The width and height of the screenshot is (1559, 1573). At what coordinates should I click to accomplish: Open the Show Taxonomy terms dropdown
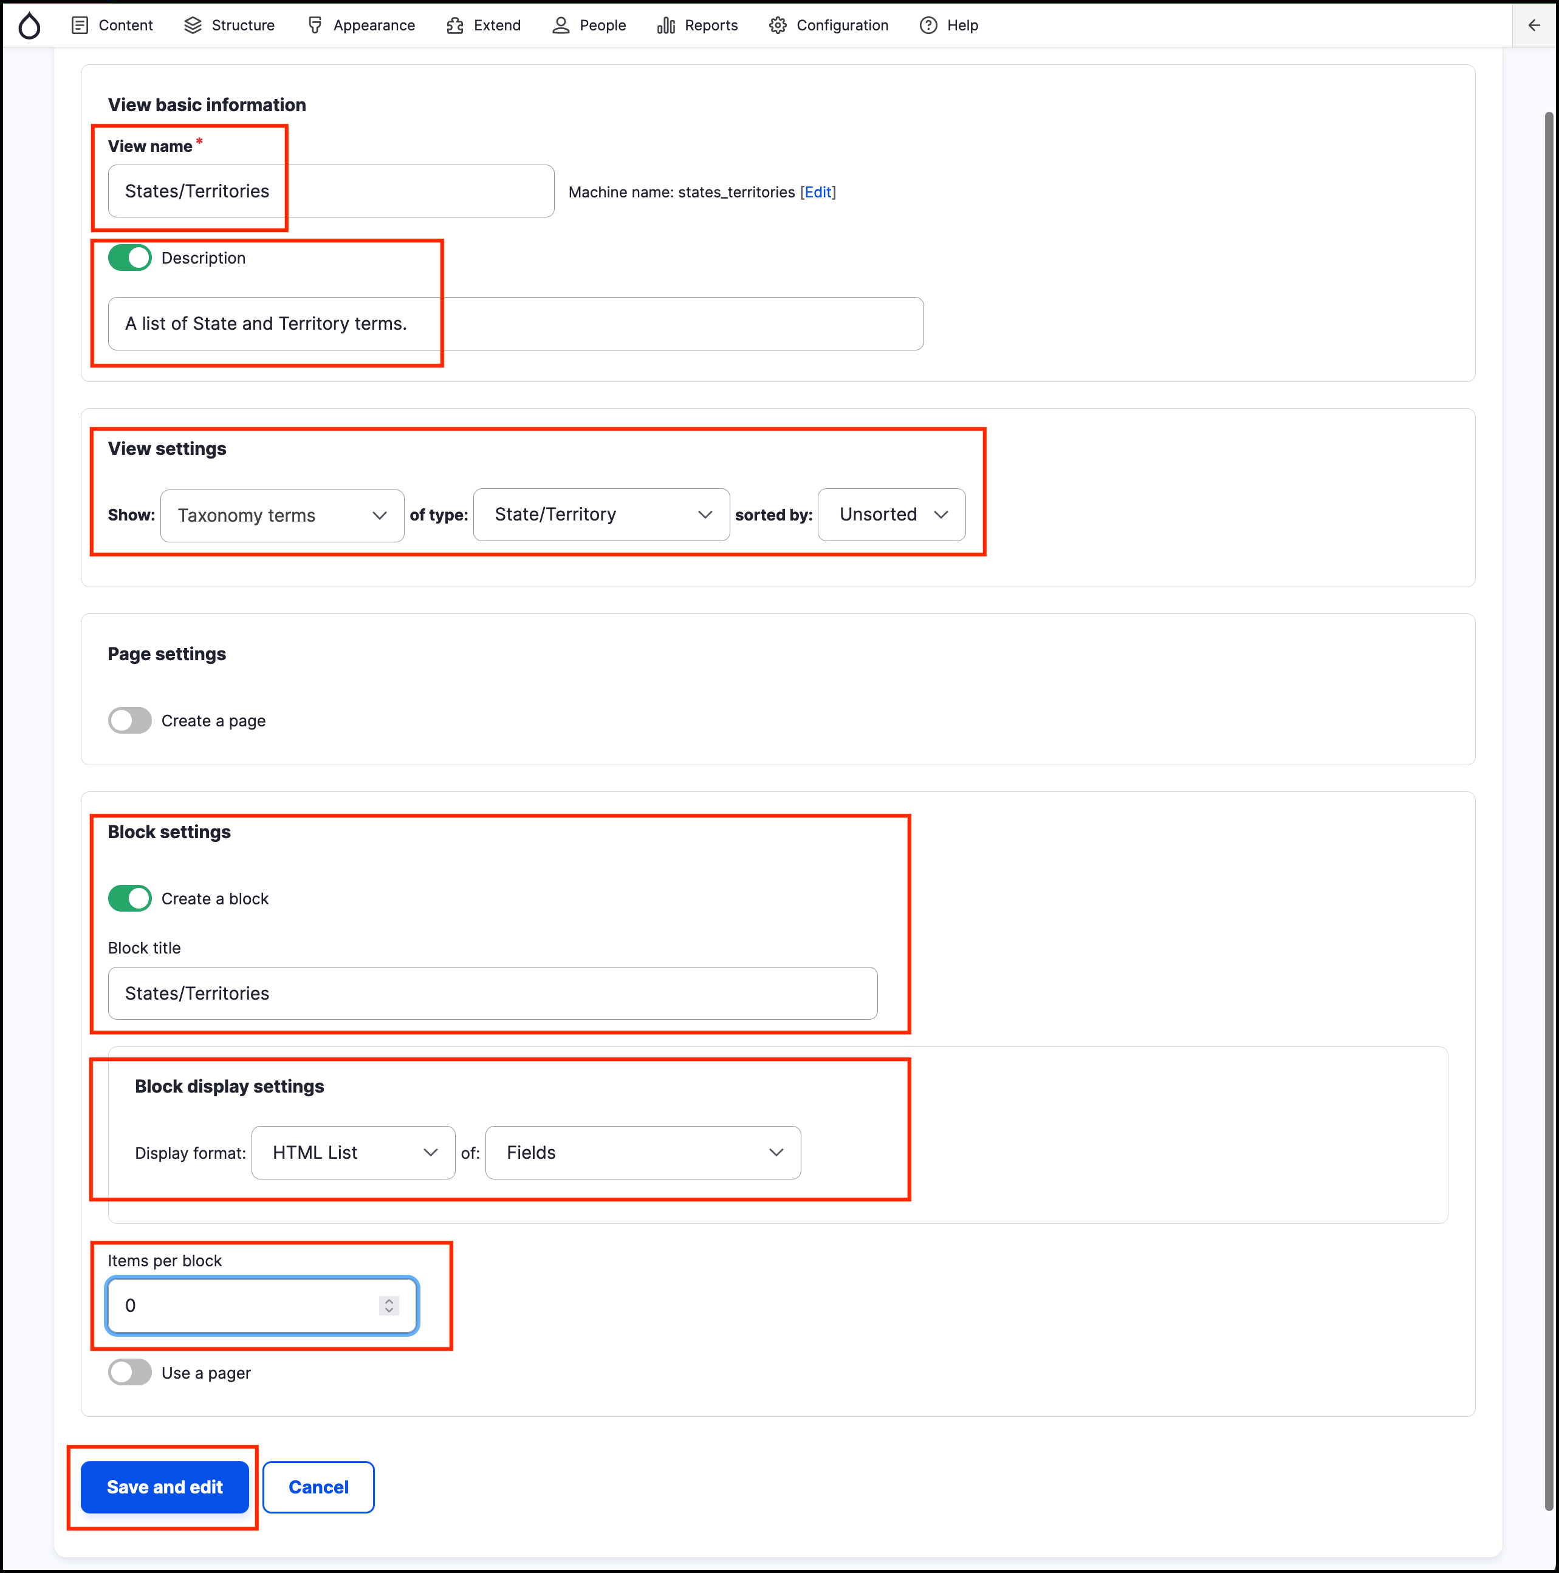click(x=282, y=516)
